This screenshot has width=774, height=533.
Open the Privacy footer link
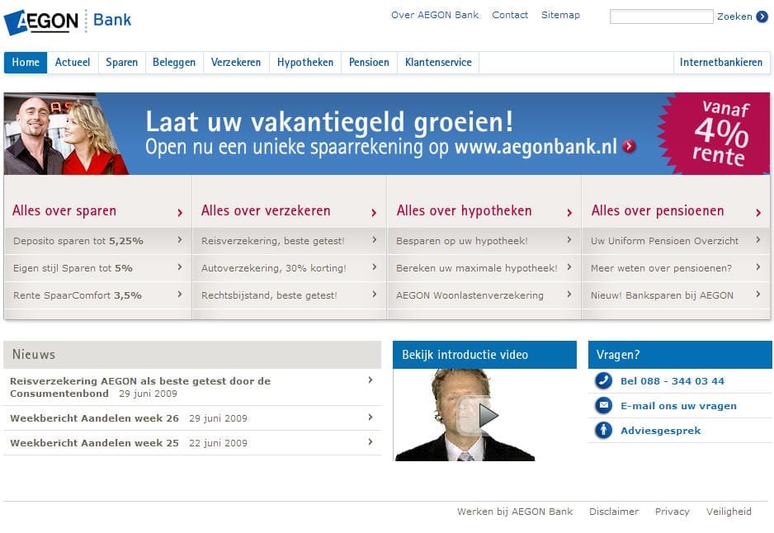[x=672, y=512]
